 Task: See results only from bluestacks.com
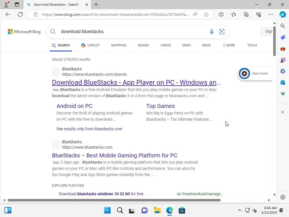click(89, 129)
